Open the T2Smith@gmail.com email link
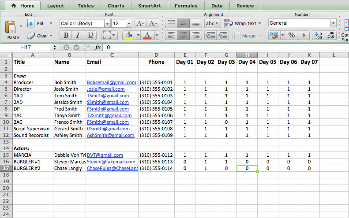This screenshot has width=349, height=218. [x=109, y=115]
